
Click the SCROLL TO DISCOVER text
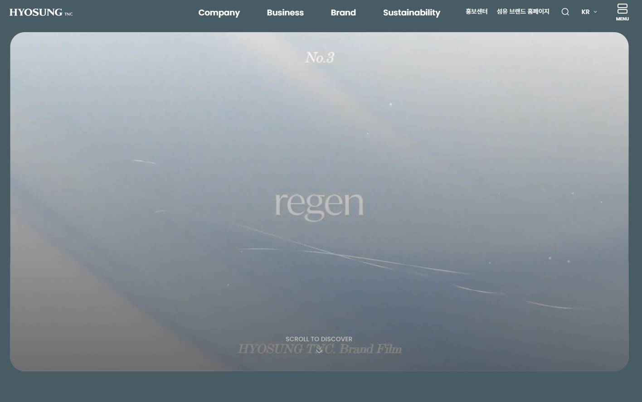point(319,339)
